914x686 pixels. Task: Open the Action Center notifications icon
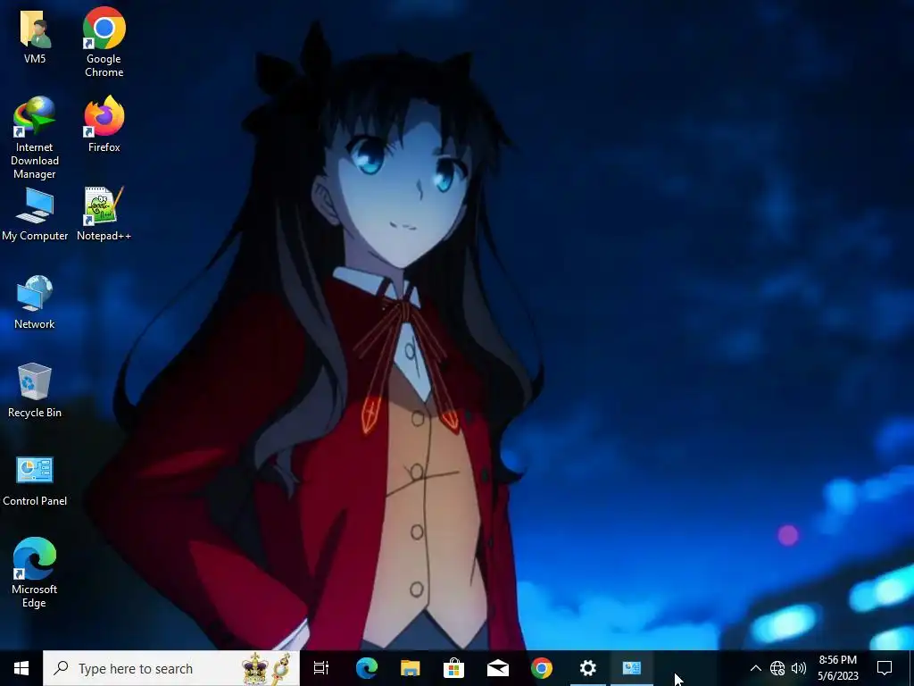point(885,668)
